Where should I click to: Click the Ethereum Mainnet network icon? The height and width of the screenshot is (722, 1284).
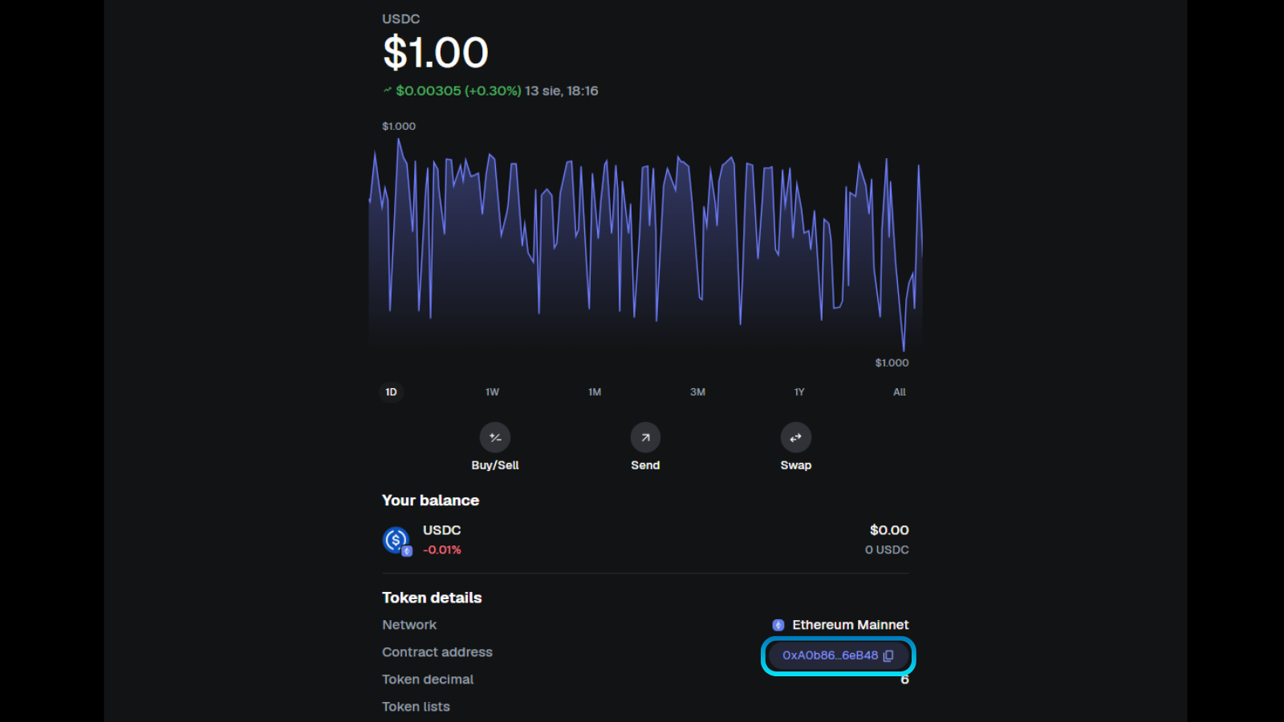778,625
